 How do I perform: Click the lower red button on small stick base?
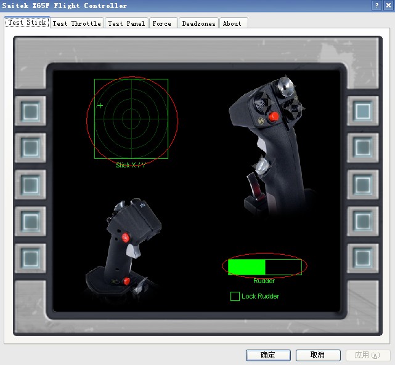click(x=127, y=281)
